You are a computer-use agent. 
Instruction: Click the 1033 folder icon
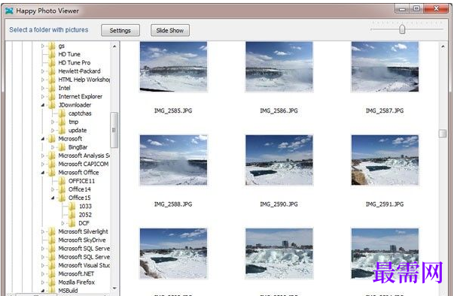(72, 206)
